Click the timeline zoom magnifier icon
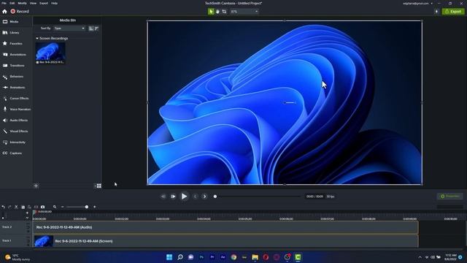The image size is (467, 263). 55,207
